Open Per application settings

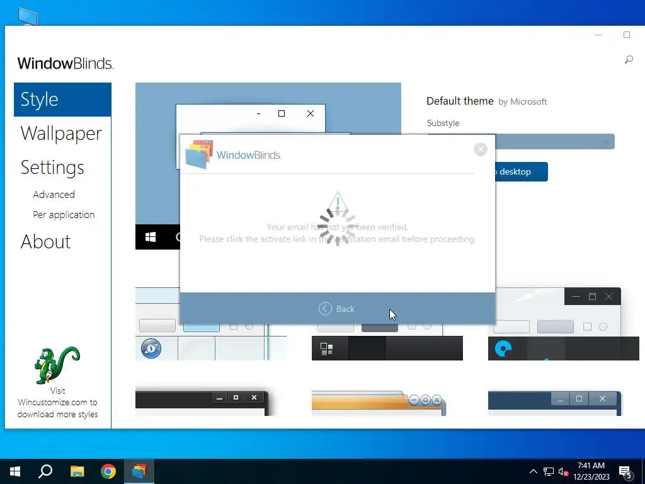(64, 214)
